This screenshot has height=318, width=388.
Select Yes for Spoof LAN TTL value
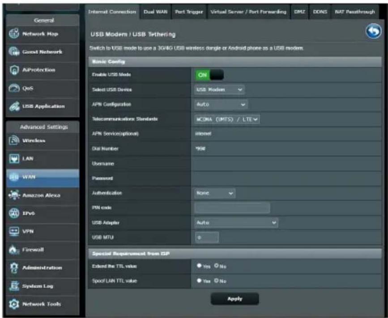point(199,280)
